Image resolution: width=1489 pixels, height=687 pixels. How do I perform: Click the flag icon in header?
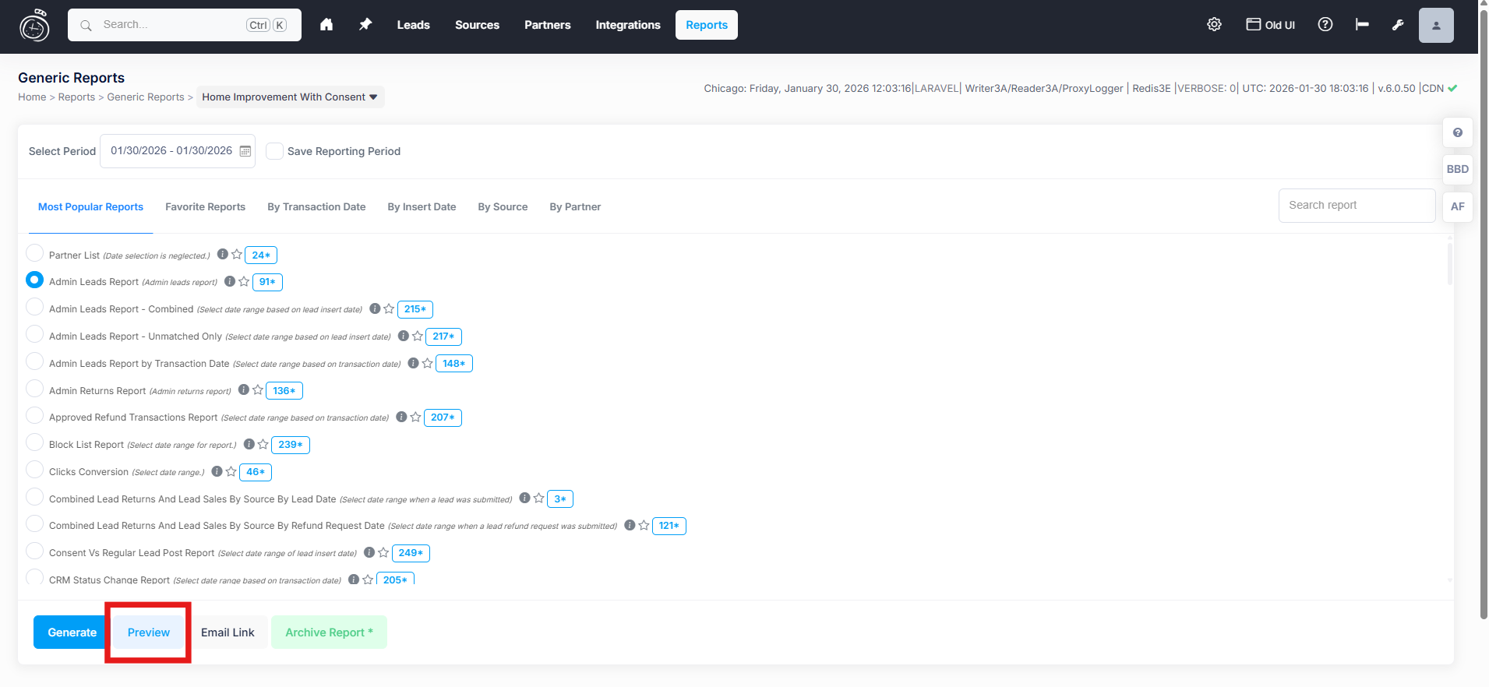click(x=1362, y=25)
